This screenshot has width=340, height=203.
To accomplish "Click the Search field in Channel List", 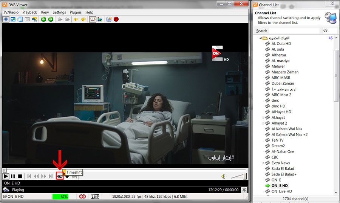I will [x=294, y=31].
